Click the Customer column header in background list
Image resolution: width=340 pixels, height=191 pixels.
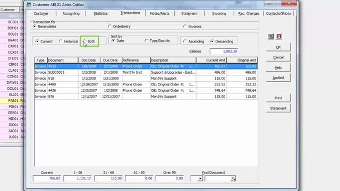[10, 10]
